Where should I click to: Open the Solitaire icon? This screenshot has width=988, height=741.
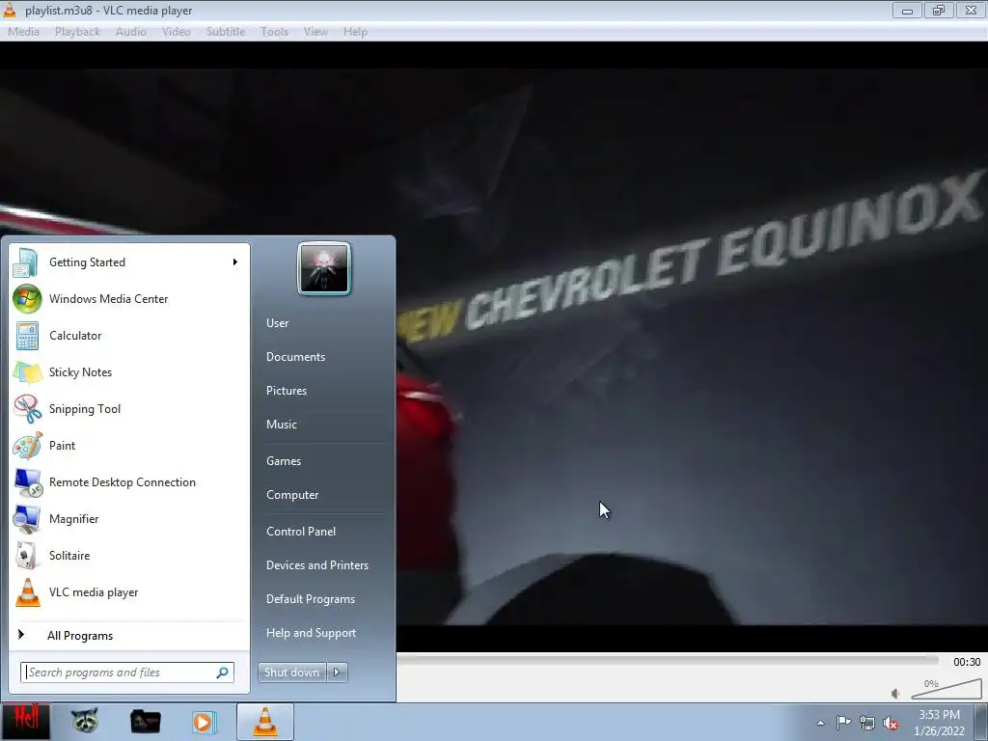tap(27, 556)
